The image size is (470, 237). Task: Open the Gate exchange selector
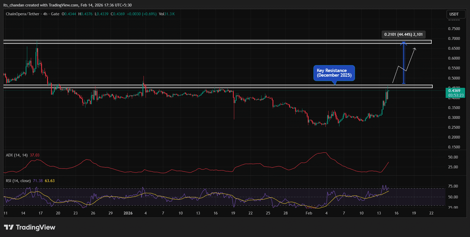pyautogui.click(x=56, y=14)
